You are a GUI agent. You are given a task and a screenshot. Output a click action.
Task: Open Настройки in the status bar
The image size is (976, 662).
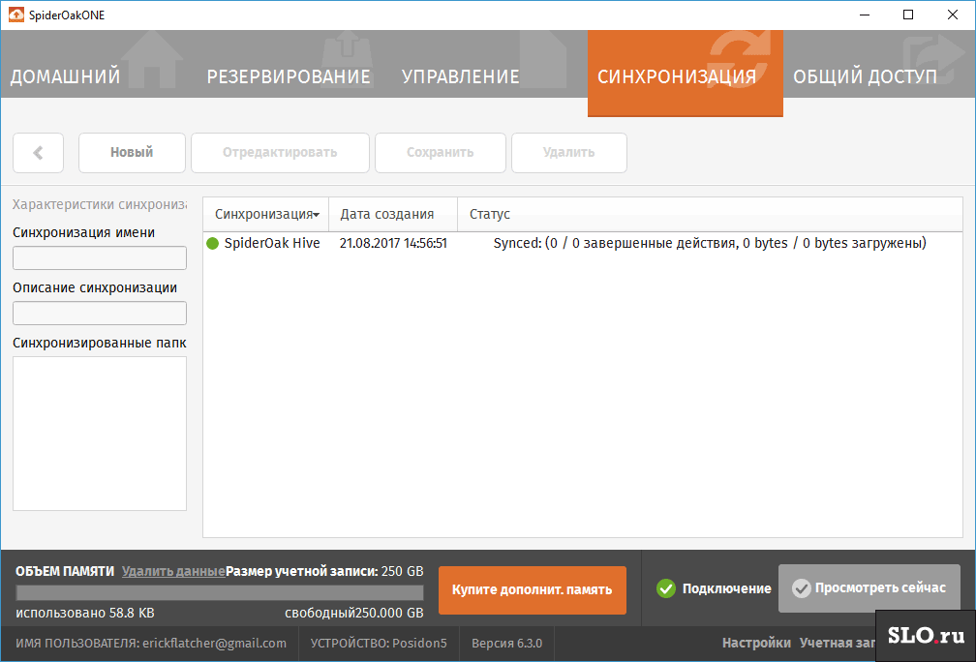756,644
